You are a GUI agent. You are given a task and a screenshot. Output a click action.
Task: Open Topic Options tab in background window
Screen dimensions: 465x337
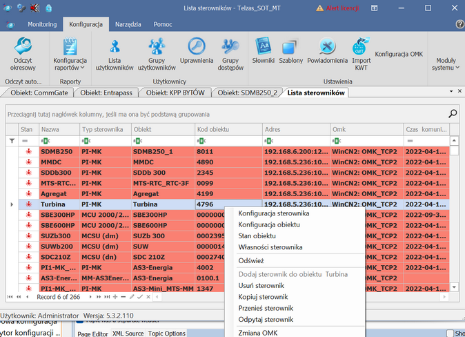(x=167, y=334)
